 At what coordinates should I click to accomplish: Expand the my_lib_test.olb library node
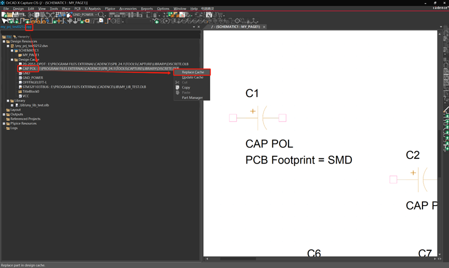[x=12, y=105]
